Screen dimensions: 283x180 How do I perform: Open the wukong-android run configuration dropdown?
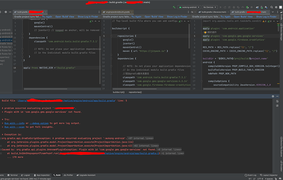pos(189,7)
